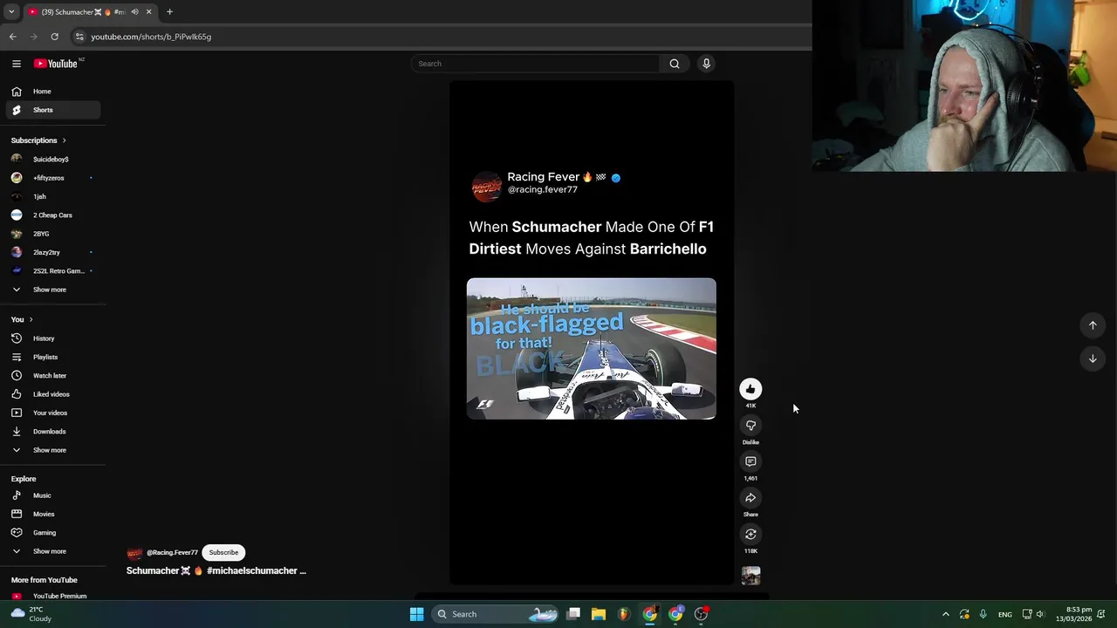Open YouTube Premium link
The height and width of the screenshot is (628, 1117).
pos(52,596)
